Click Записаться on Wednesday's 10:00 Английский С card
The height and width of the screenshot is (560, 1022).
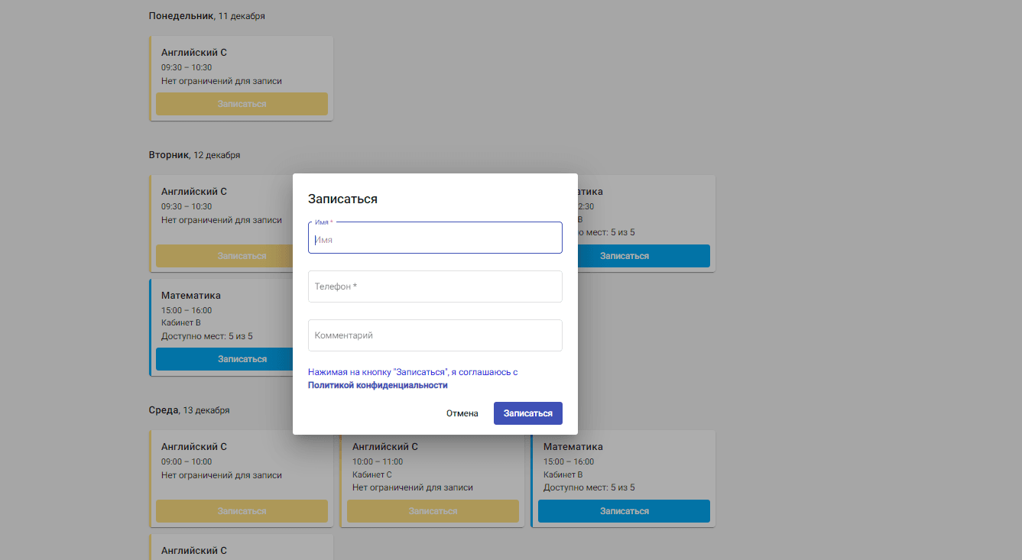(x=433, y=511)
